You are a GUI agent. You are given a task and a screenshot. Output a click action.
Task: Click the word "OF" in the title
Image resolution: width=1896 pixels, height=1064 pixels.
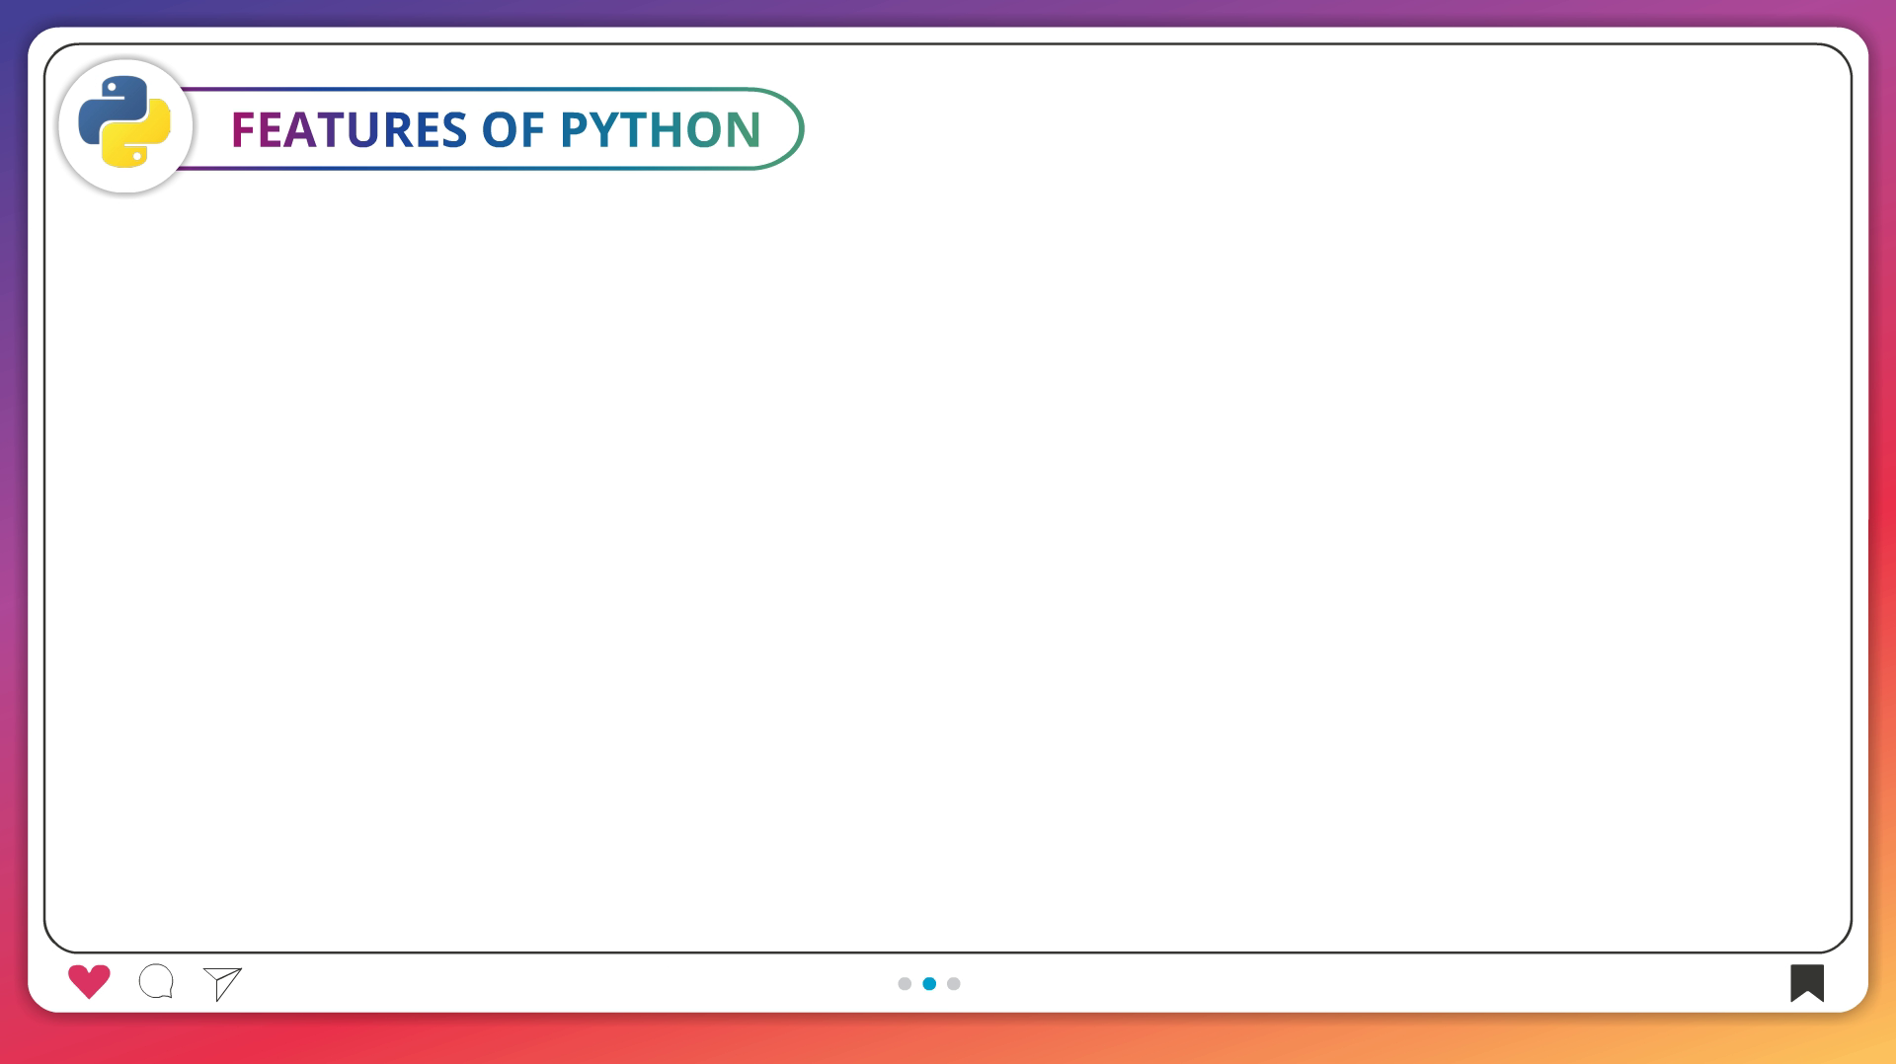[x=513, y=129]
